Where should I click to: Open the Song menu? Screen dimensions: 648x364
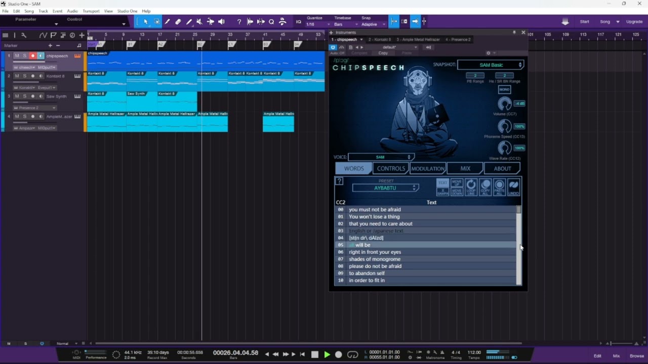click(29, 11)
